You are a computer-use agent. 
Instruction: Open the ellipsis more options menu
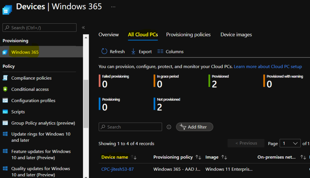click(x=113, y=7)
